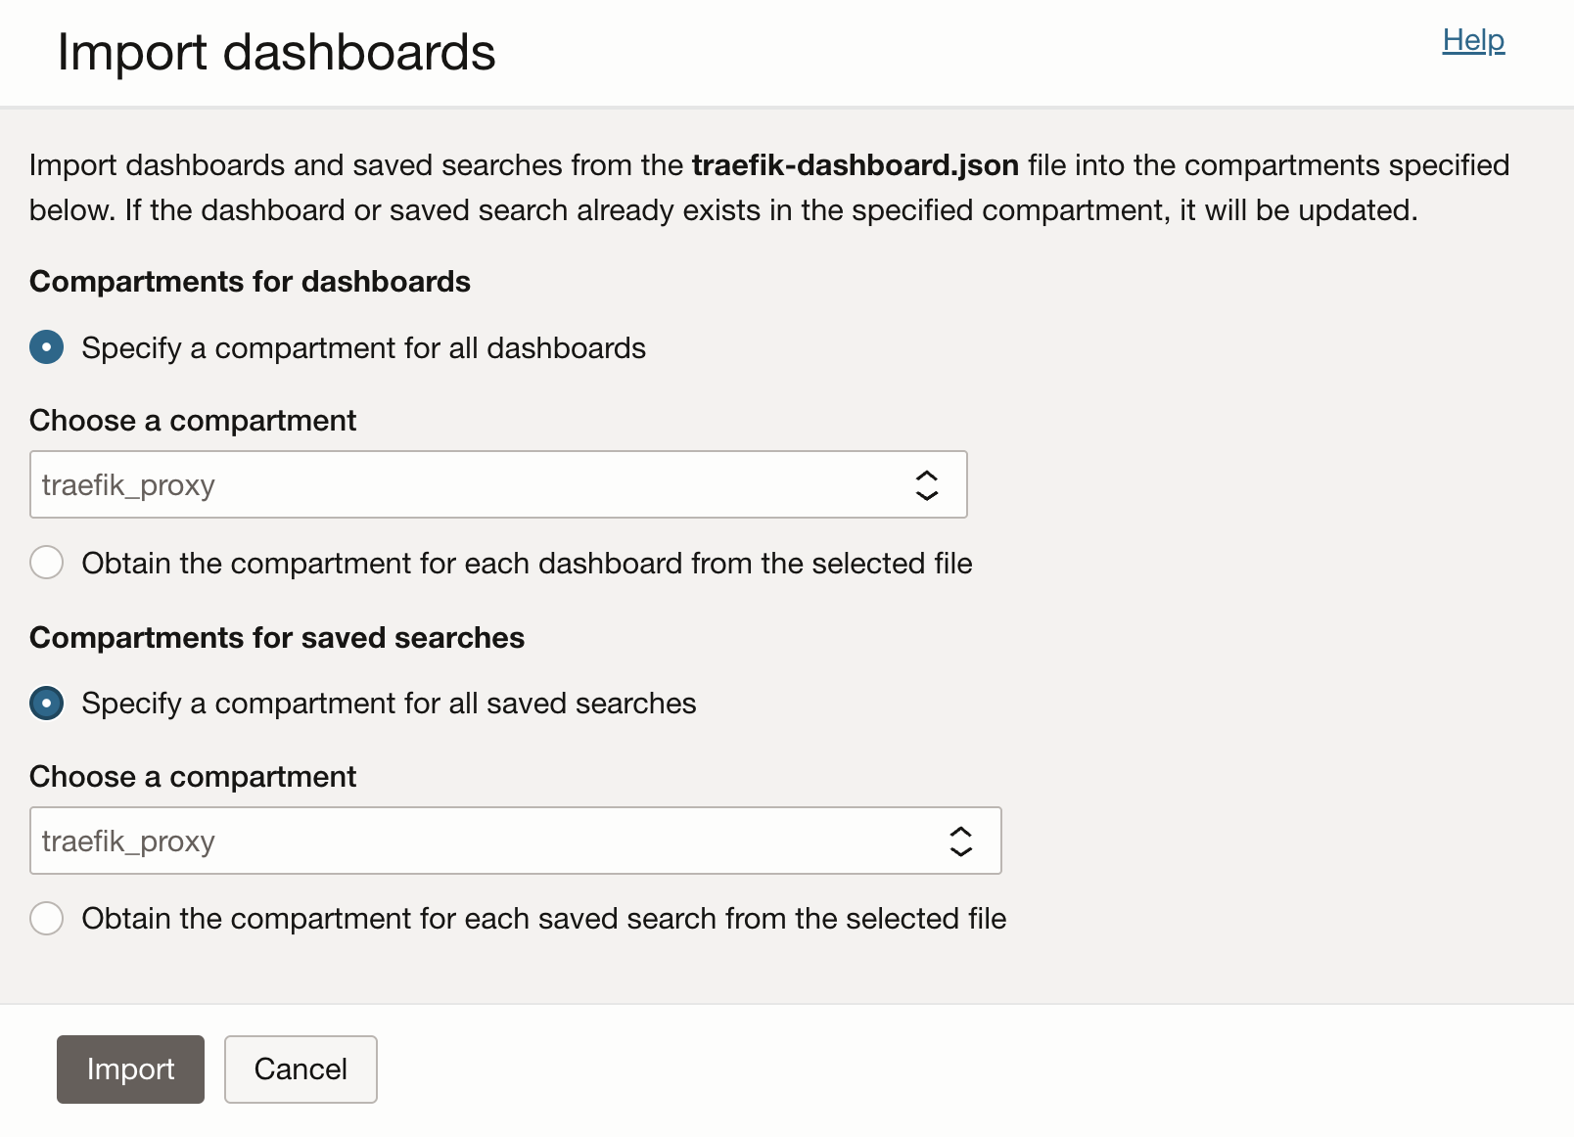Cancel the dashboard import
The image size is (1574, 1137).
(x=301, y=1069)
